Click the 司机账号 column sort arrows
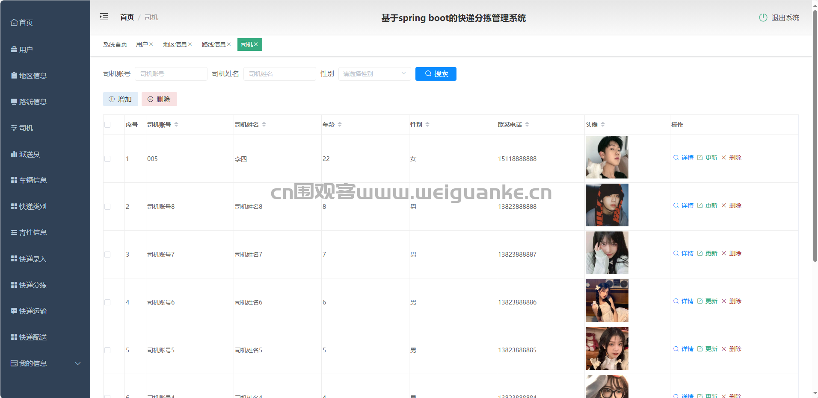The image size is (818, 398). click(x=176, y=125)
